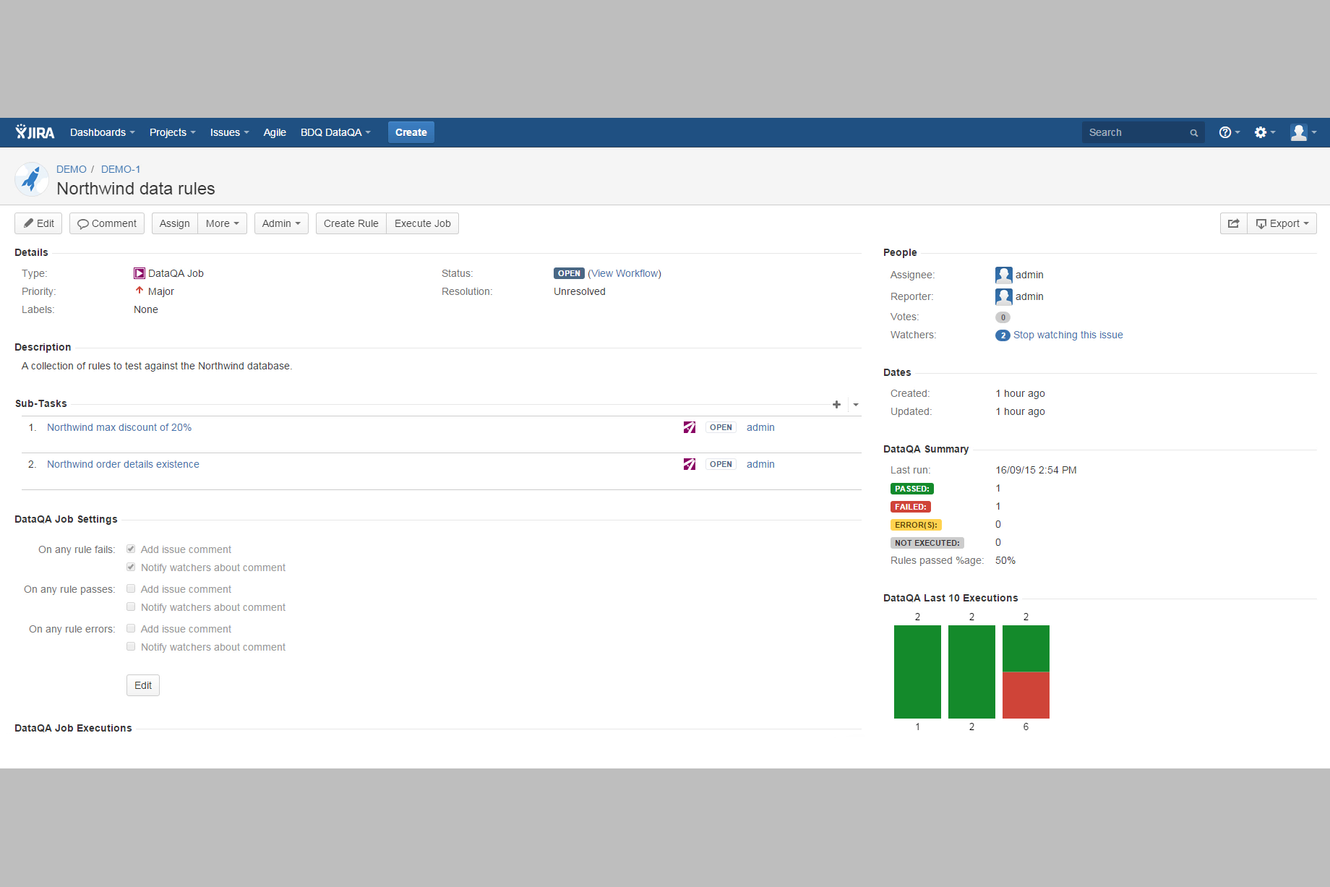Enable 'Add issue comment' for rule errors
This screenshot has width=1330, height=887.
131,628
